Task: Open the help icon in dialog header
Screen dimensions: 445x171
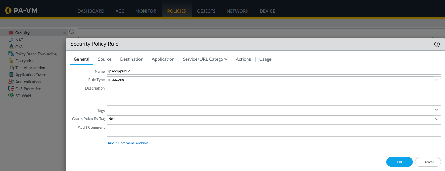Action: tap(437, 44)
